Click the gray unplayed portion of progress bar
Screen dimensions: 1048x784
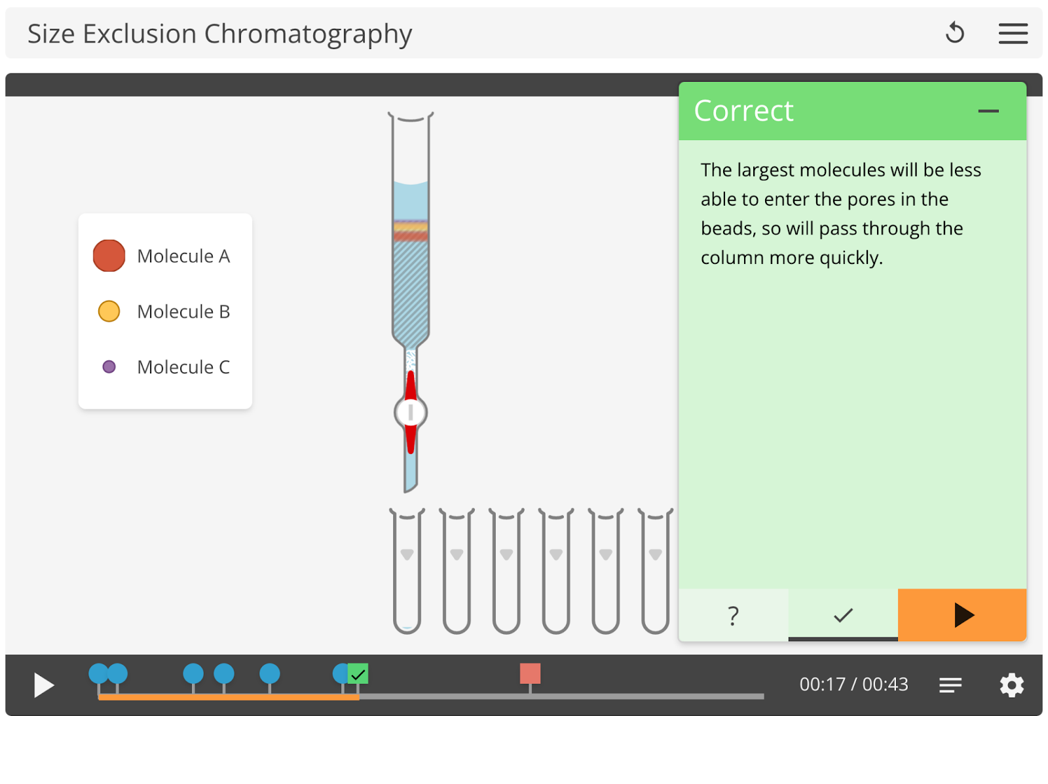point(561,696)
